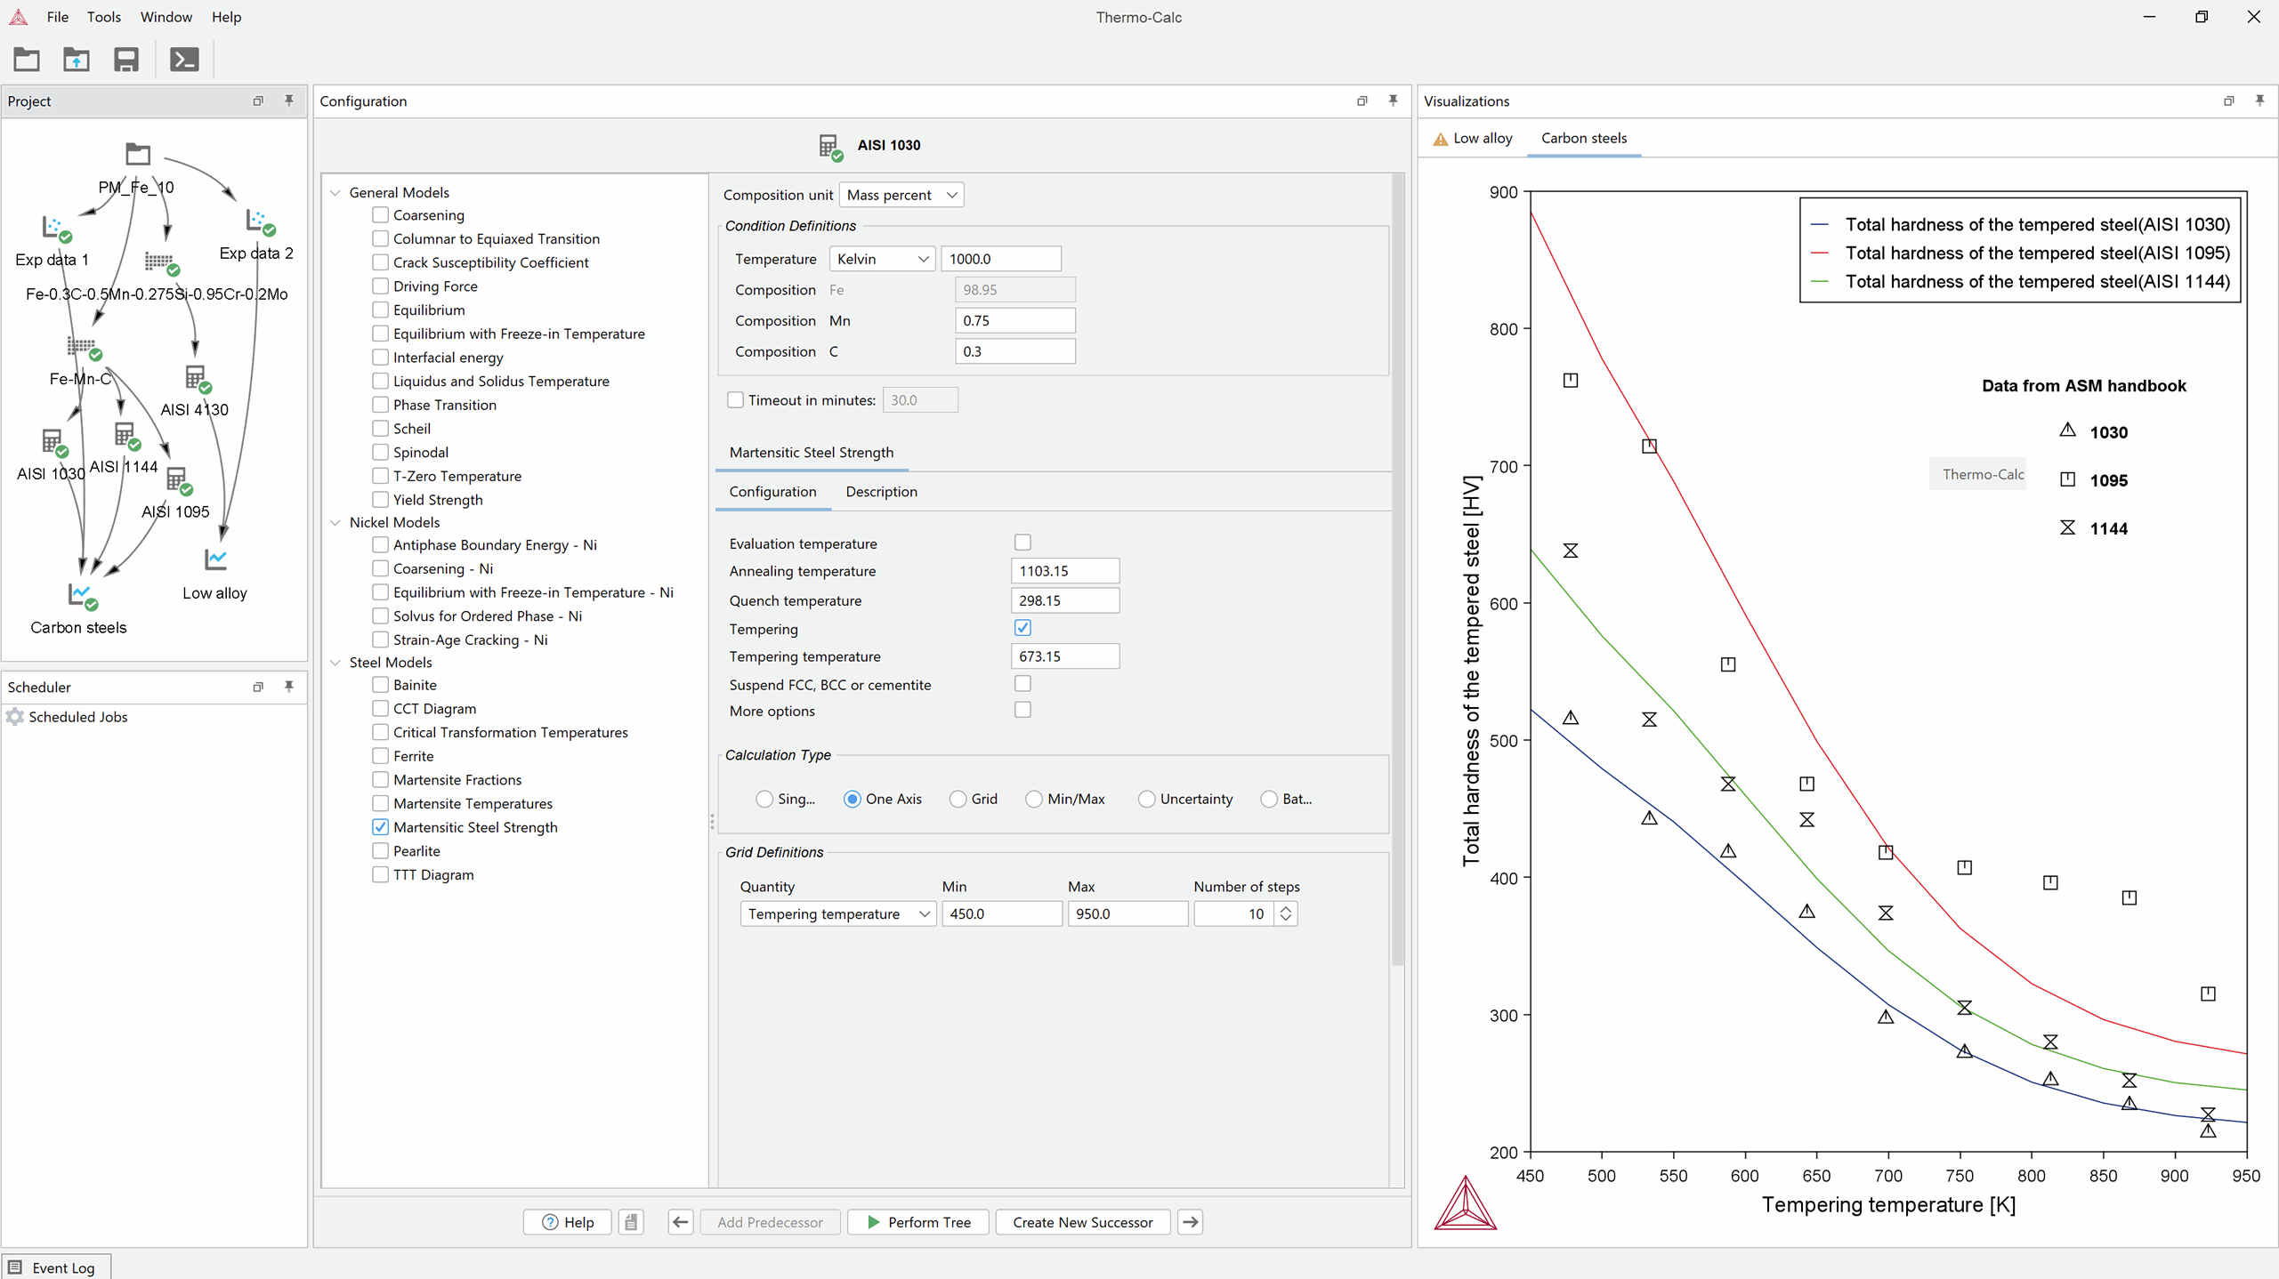Edit the Tempering temperature value field
Viewport: 2279px width, 1279px height.
1064,656
